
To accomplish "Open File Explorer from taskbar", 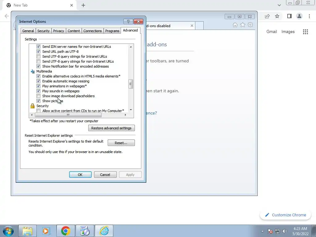I will [x=27, y=231].
